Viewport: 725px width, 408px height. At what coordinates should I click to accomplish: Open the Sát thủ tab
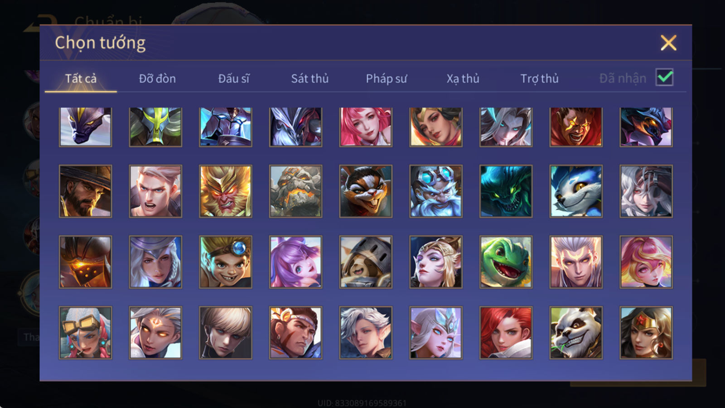(309, 78)
